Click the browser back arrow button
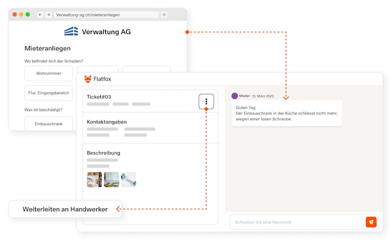 click(40, 15)
